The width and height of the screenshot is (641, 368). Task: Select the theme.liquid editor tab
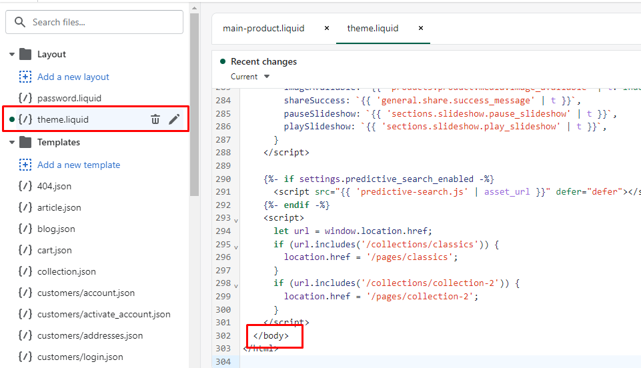click(x=372, y=28)
